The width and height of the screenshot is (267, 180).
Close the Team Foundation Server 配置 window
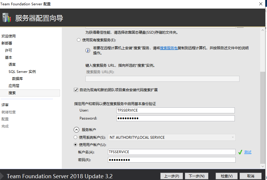[261, 4]
